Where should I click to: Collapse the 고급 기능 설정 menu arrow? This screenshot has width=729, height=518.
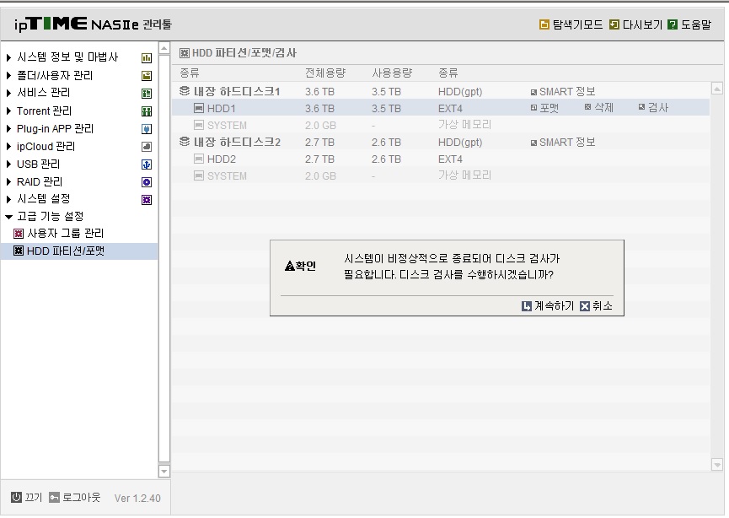[8, 217]
